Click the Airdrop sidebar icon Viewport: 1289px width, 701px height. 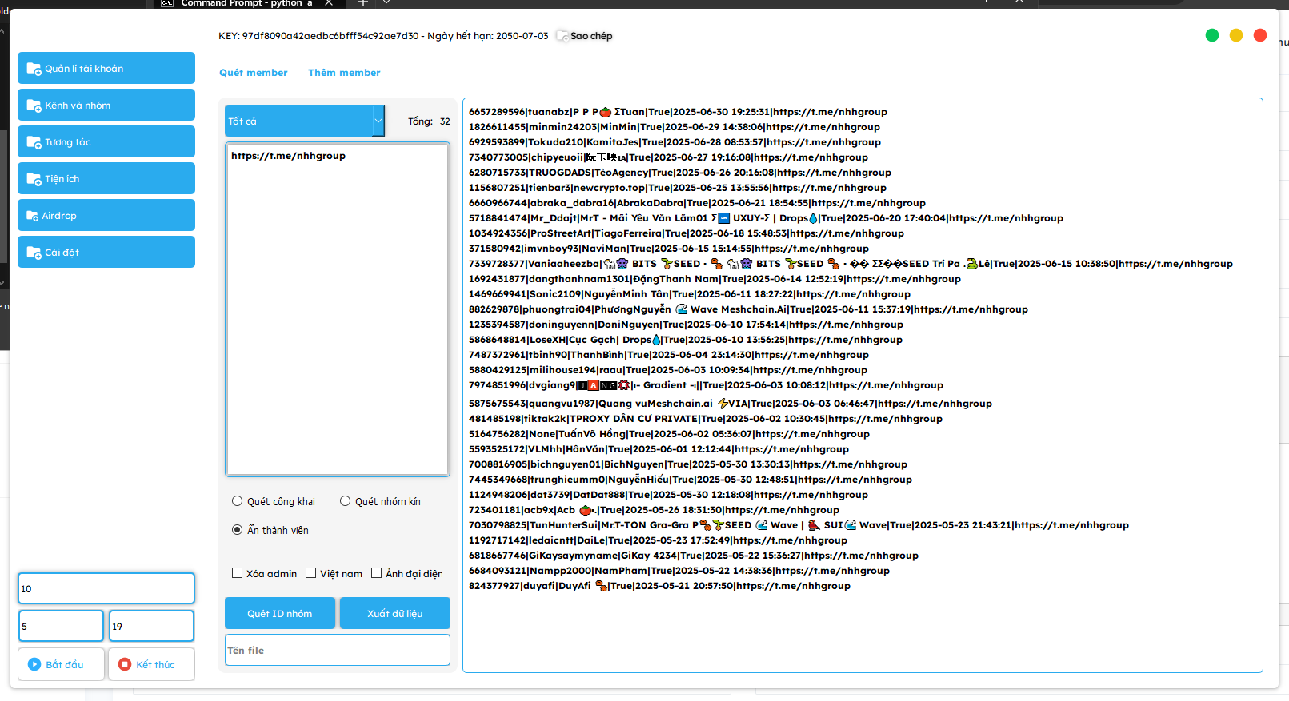pyautogui.click(x=33, y=216)
